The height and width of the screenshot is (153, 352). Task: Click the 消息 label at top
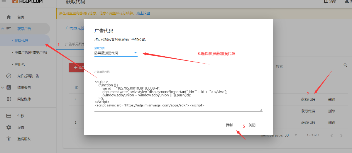click(x=333, y=1)
